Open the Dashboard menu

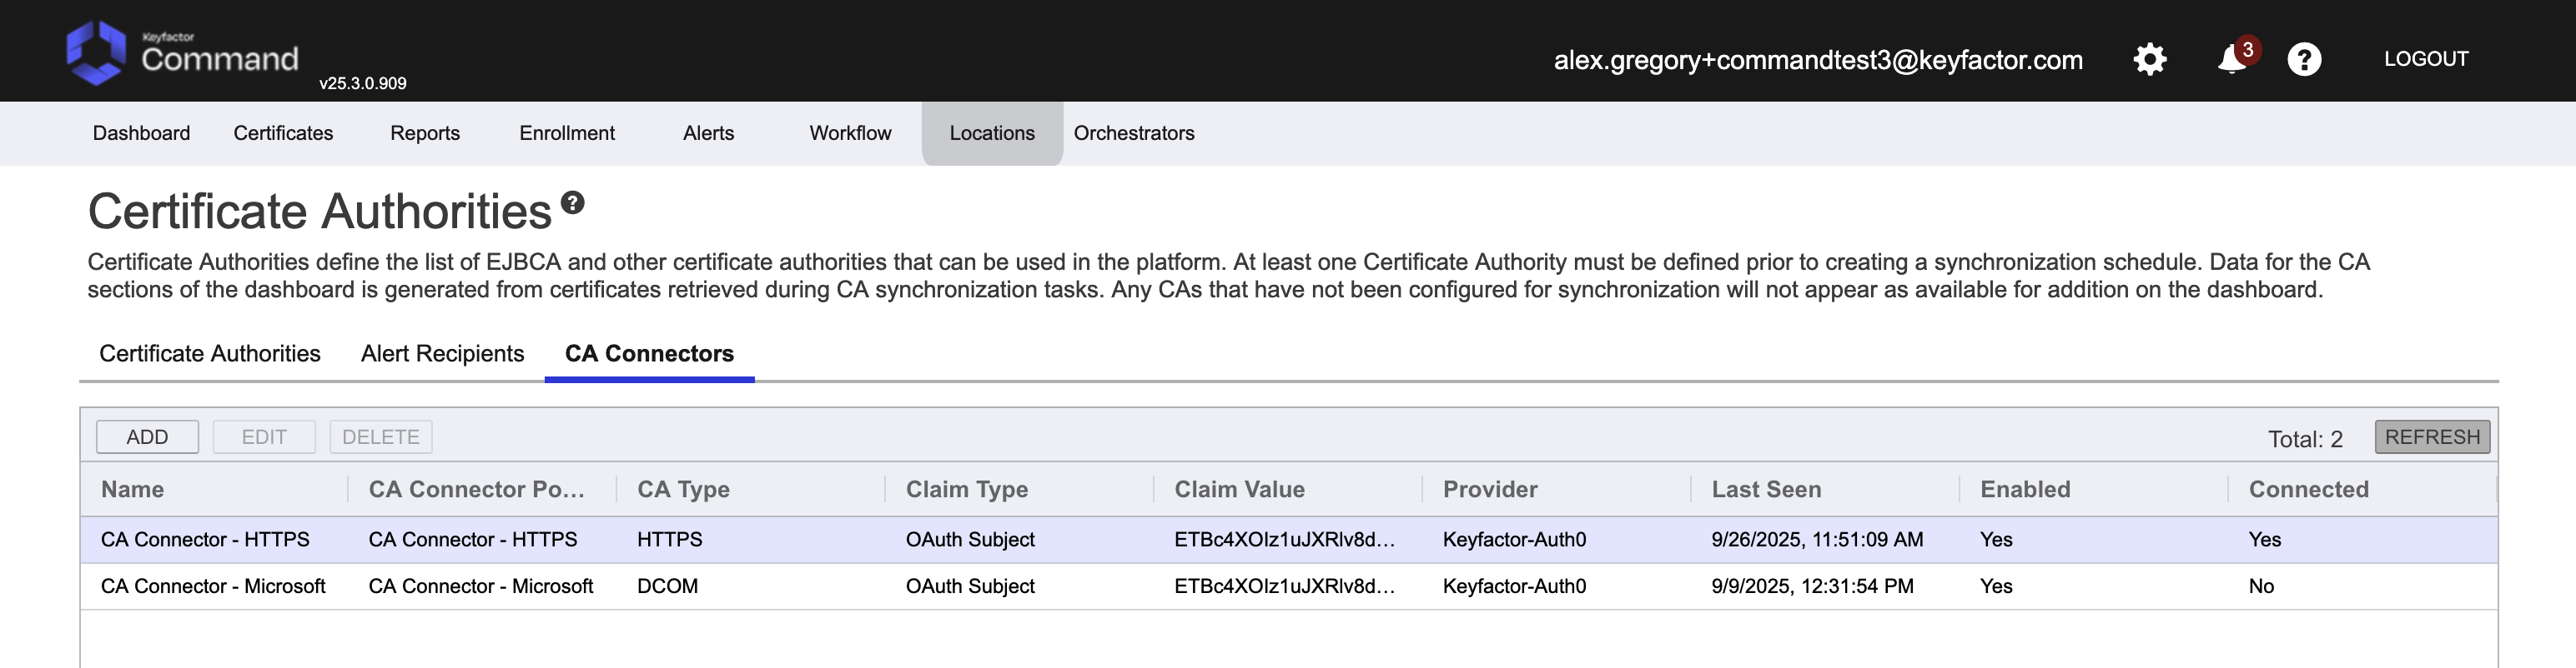click(x=141, y=134)
